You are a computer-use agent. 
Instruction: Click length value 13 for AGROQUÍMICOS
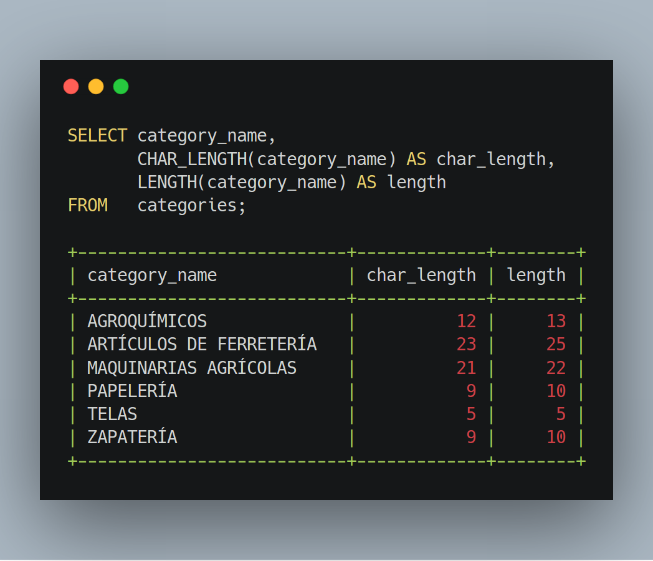pos(556,321)
